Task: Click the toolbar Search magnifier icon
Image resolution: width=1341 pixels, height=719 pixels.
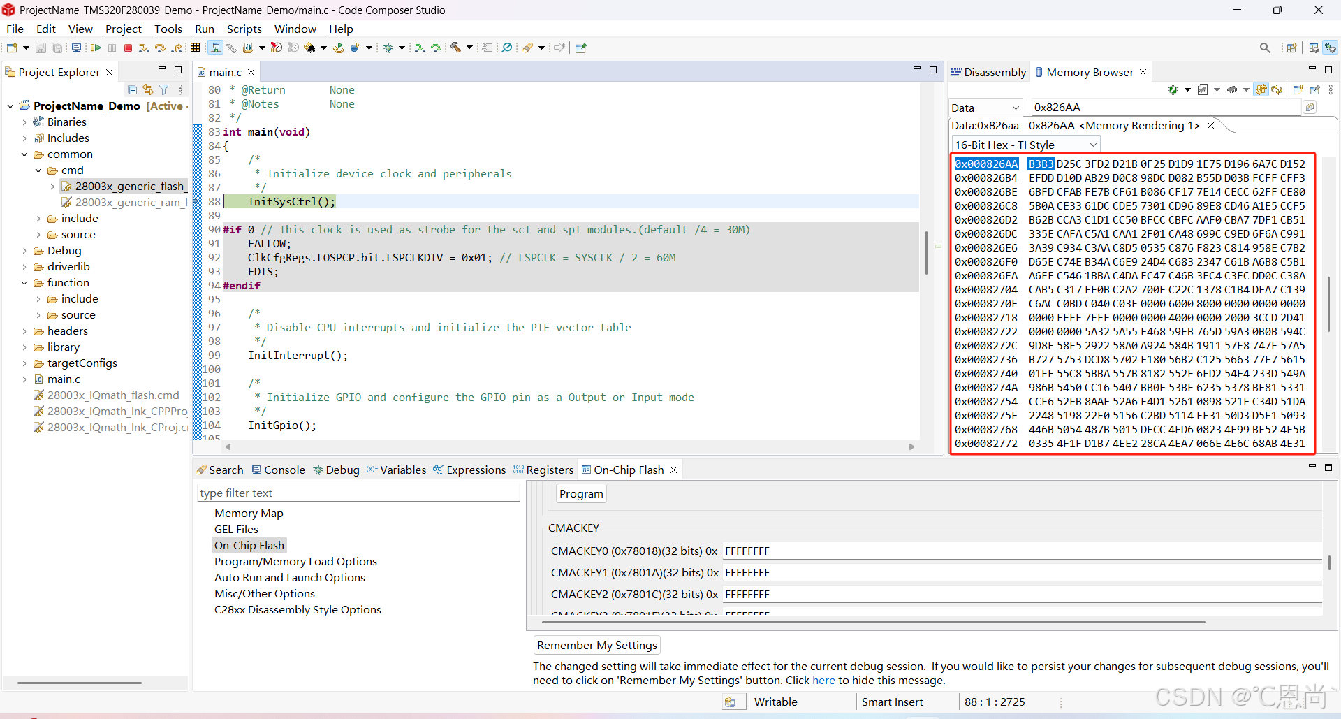Action: click(1265, 48)
